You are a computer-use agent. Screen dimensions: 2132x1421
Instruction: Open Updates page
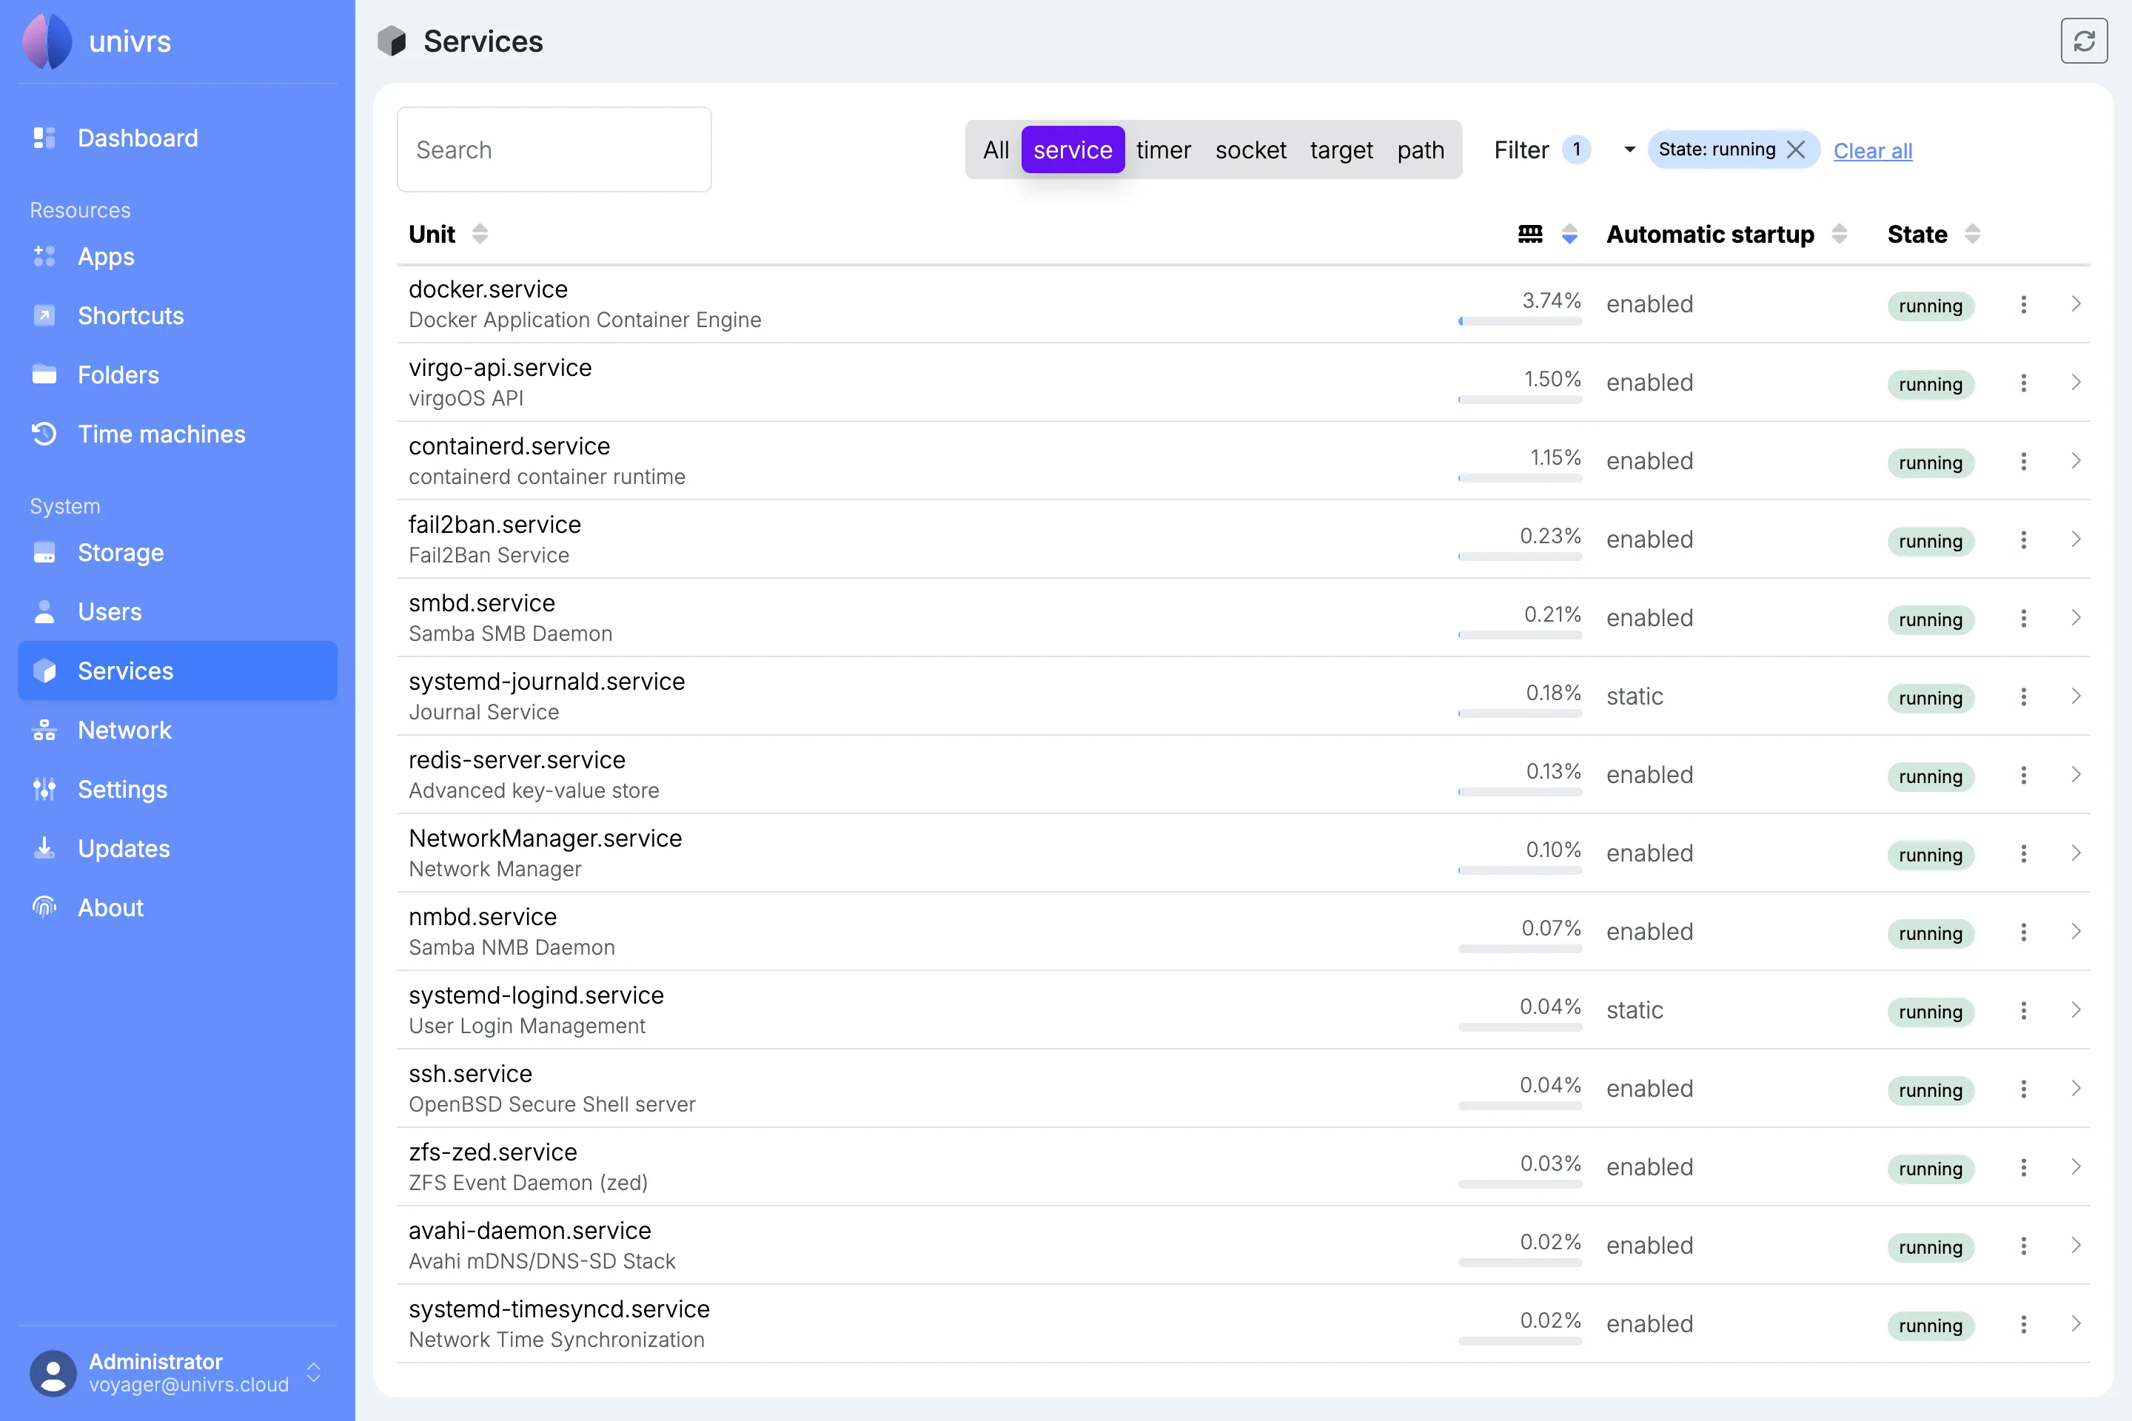(x=177, y=848)
